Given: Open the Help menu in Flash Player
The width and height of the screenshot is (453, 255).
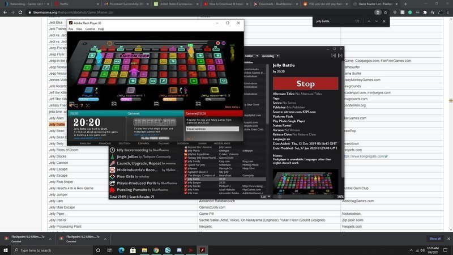Looking at the screenshot, I should point(101,29).
